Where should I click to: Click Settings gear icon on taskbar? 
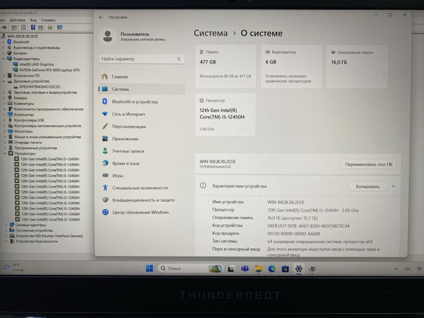pyautogui.click(x=298, y=268)
